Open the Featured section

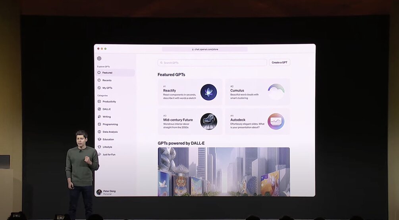click(116, 73)
